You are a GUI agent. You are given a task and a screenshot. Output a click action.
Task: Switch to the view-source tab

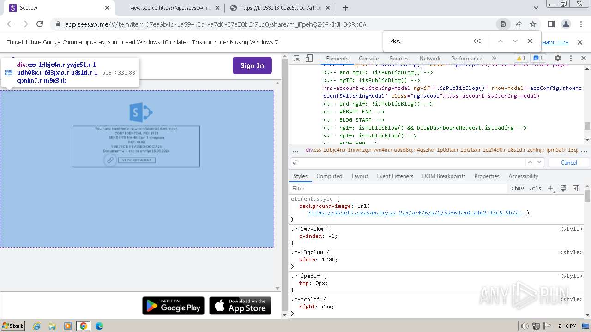pyautogui.click(x=170, y=8)
